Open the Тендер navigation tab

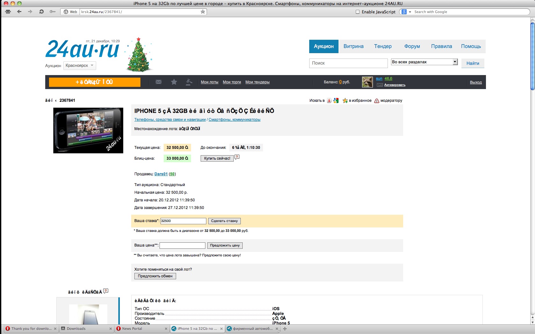[x=383, y=46]
